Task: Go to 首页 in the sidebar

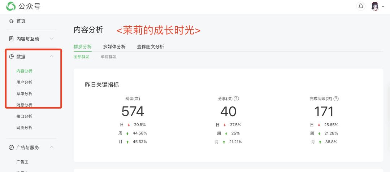Action: point(21,21)
